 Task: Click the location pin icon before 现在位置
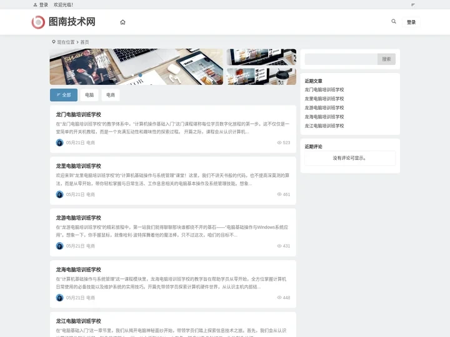[53, 42]
